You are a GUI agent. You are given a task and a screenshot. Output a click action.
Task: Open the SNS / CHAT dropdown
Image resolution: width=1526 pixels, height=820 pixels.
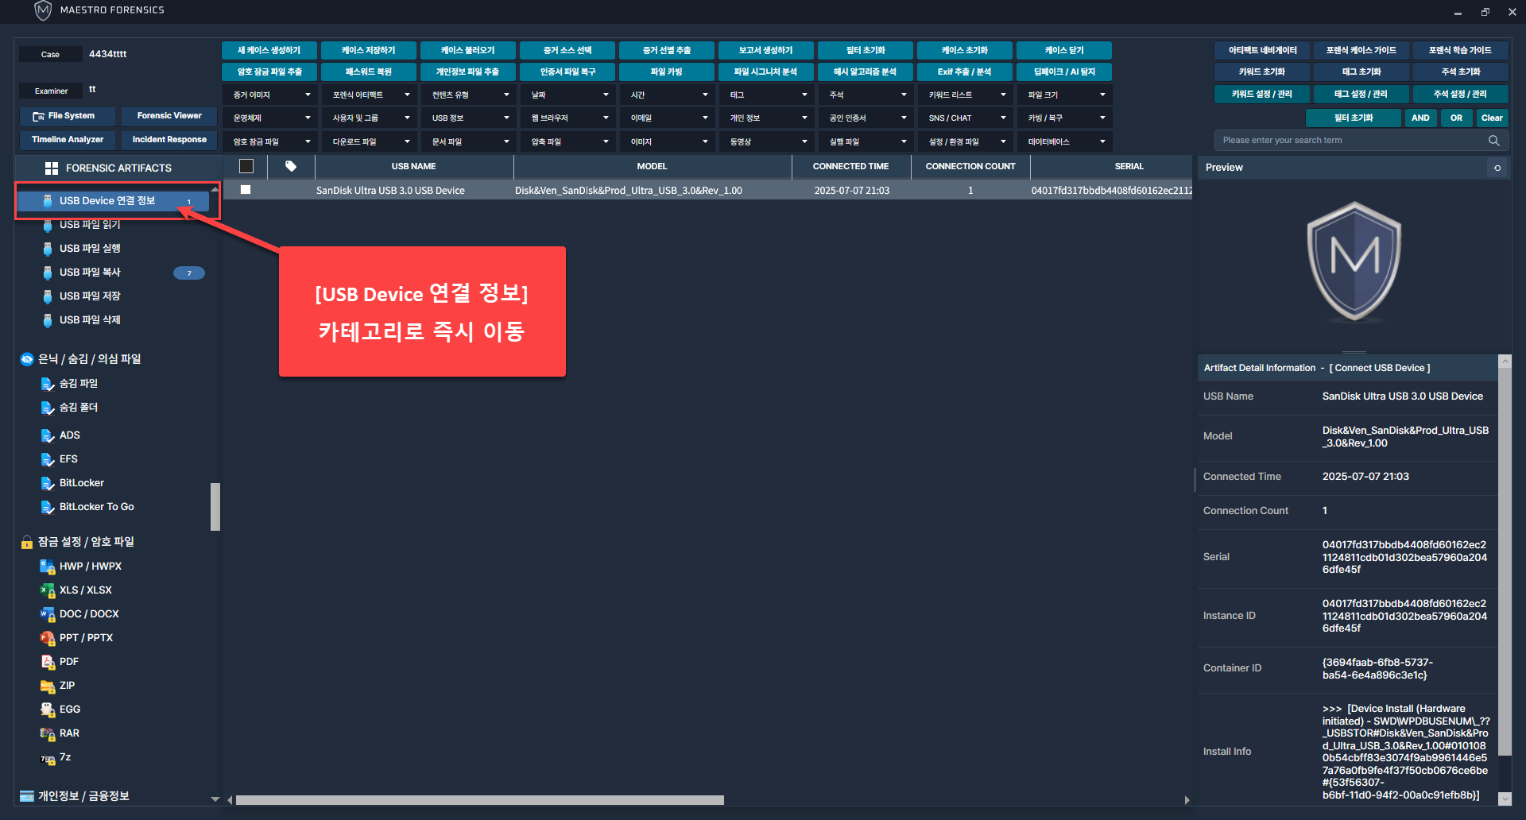[x=966, y=118]
